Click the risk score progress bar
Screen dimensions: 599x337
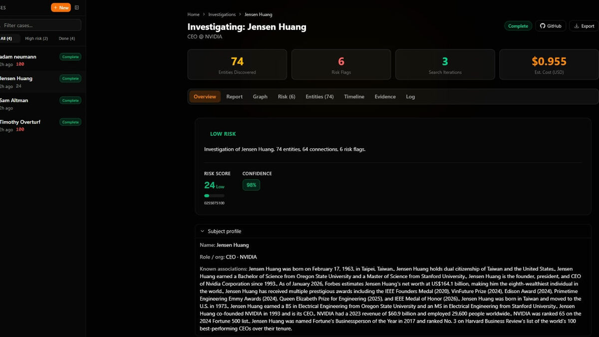[x=214, y=196]
